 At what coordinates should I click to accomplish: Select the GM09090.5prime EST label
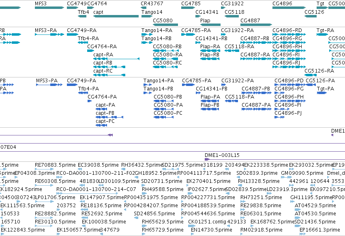[302, 173]
